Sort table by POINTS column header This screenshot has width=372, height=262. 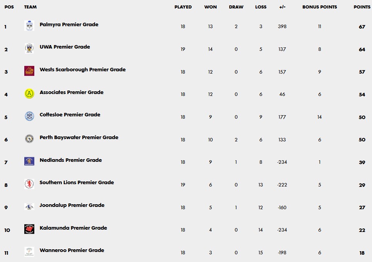pyautogui.click(x=362, y=7)
